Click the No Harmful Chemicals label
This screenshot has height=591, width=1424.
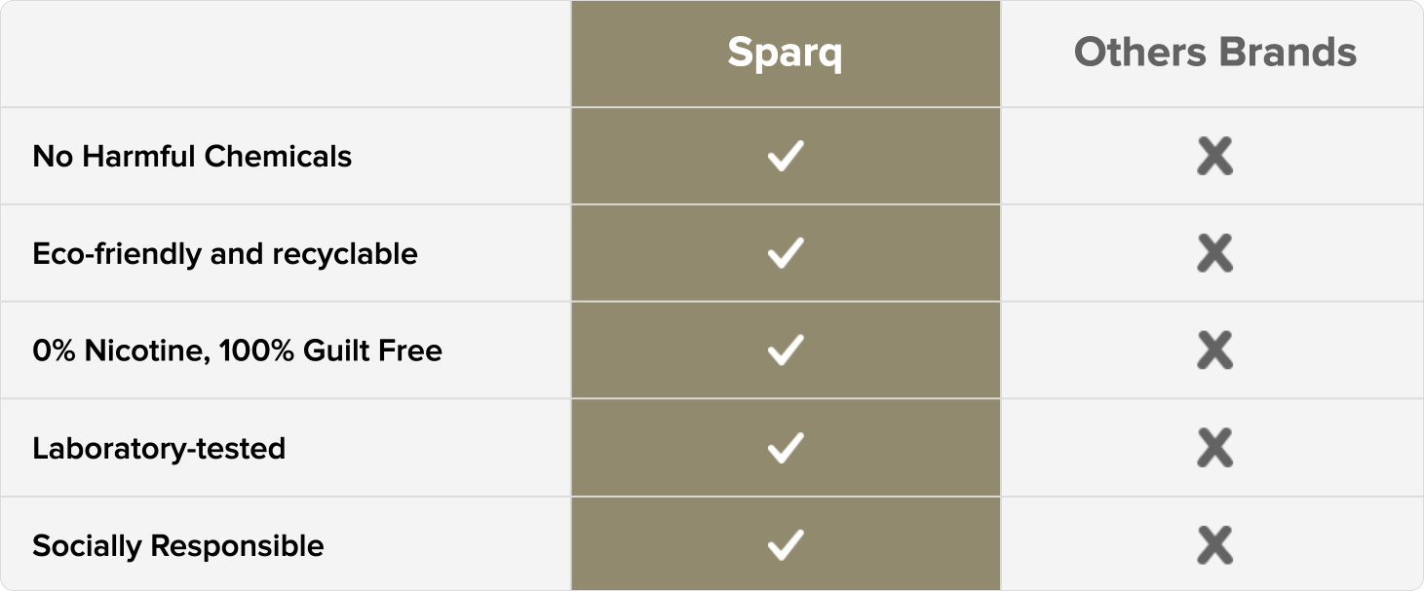pyautogui.click(x=192, y=157)
